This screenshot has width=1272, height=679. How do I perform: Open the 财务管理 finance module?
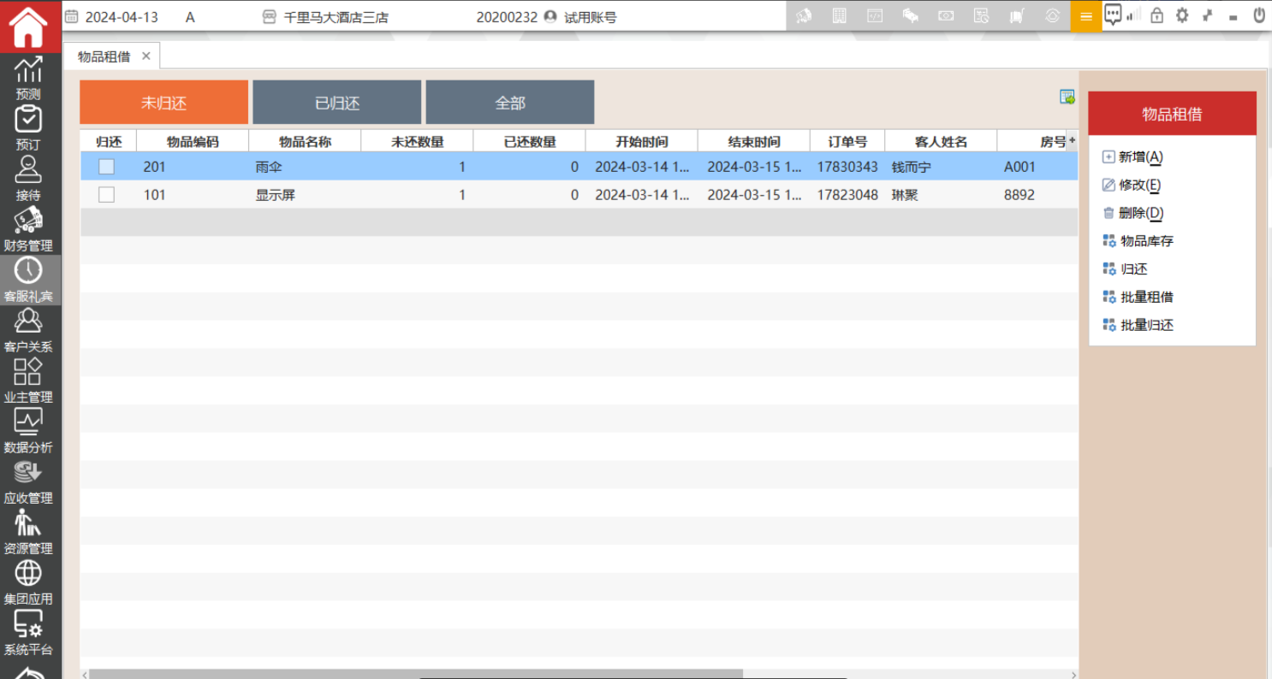[x=28, y=229]
